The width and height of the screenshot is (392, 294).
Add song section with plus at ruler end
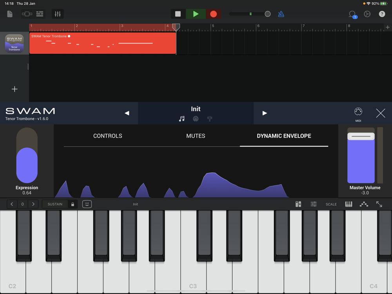[388, 27]
